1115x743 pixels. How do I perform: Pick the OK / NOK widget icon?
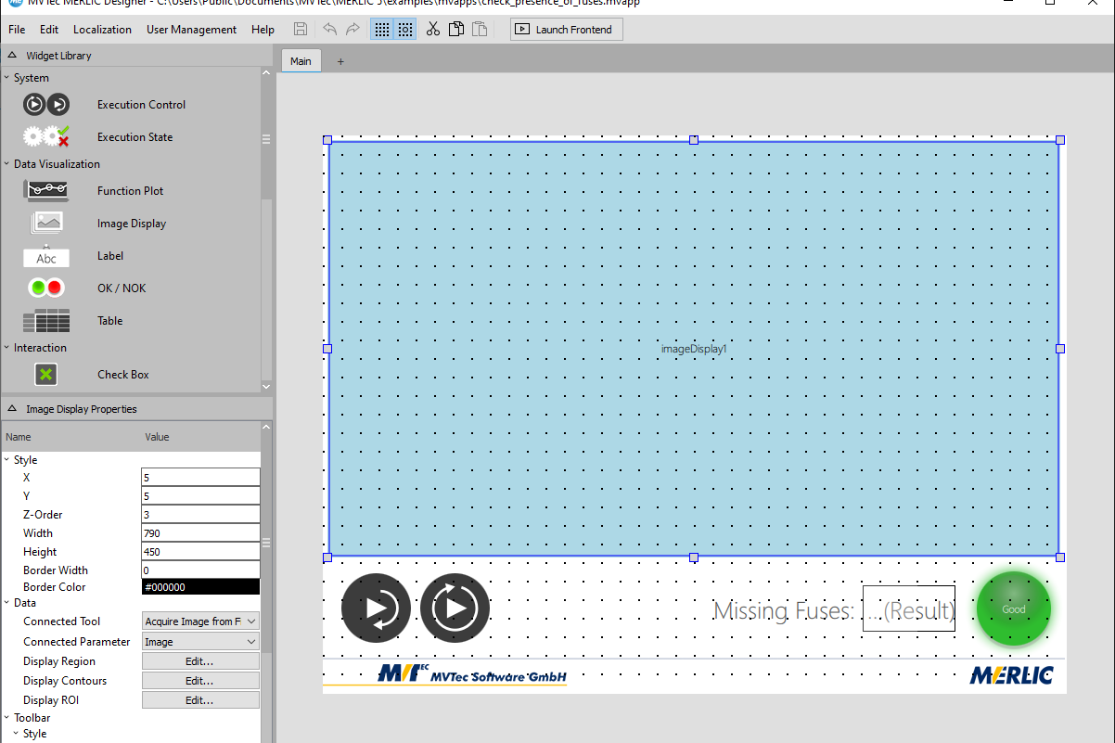(45, 288)
